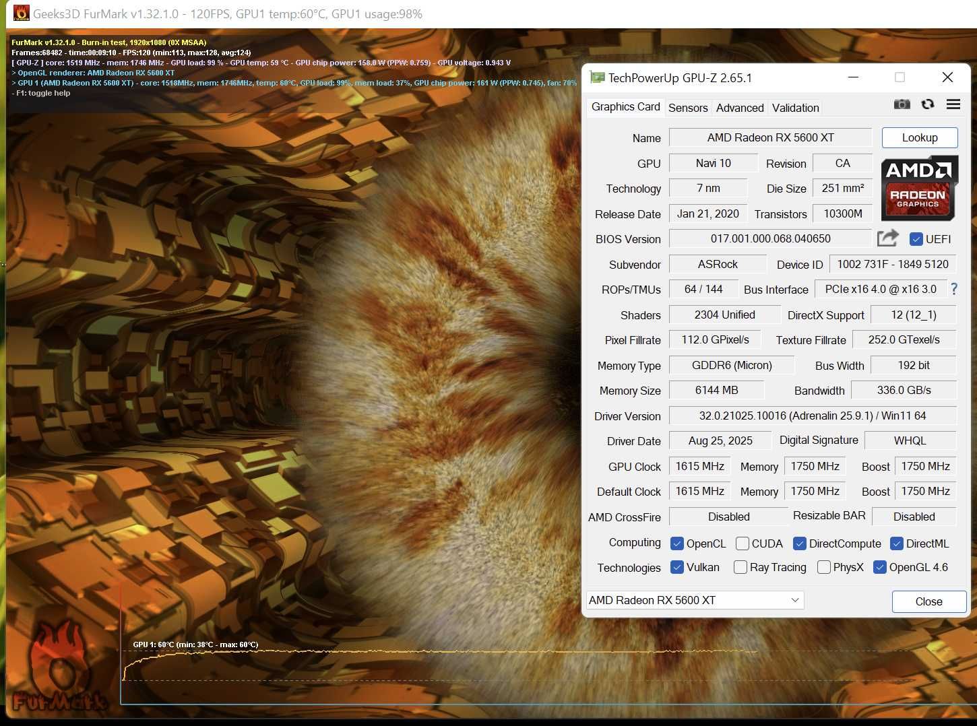Screen dimensions: 977x726
Task: Switch to the Graphics Card tab
Action: click(625, 106)
